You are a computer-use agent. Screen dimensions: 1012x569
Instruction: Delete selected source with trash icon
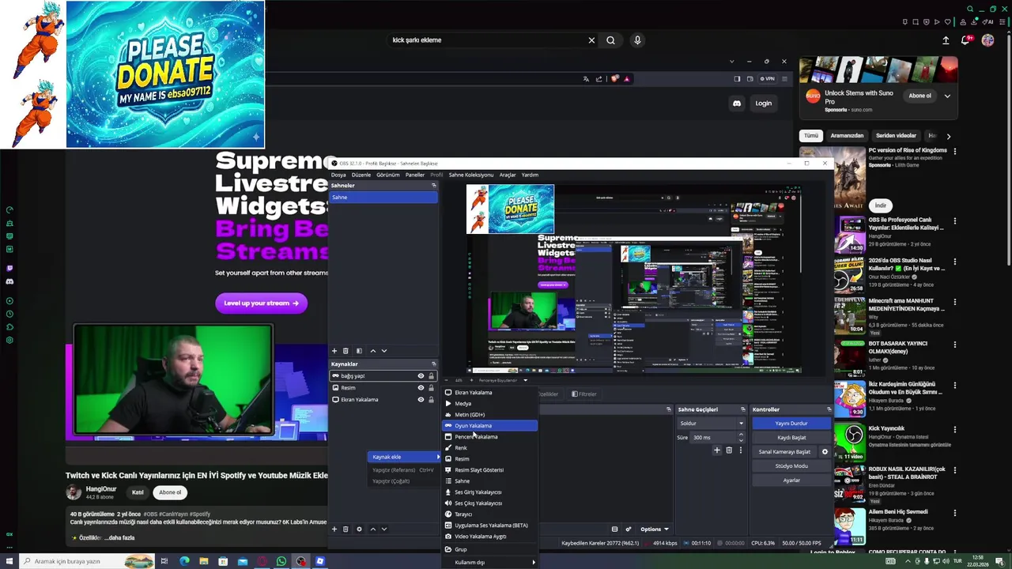click(x=346, y=529)
